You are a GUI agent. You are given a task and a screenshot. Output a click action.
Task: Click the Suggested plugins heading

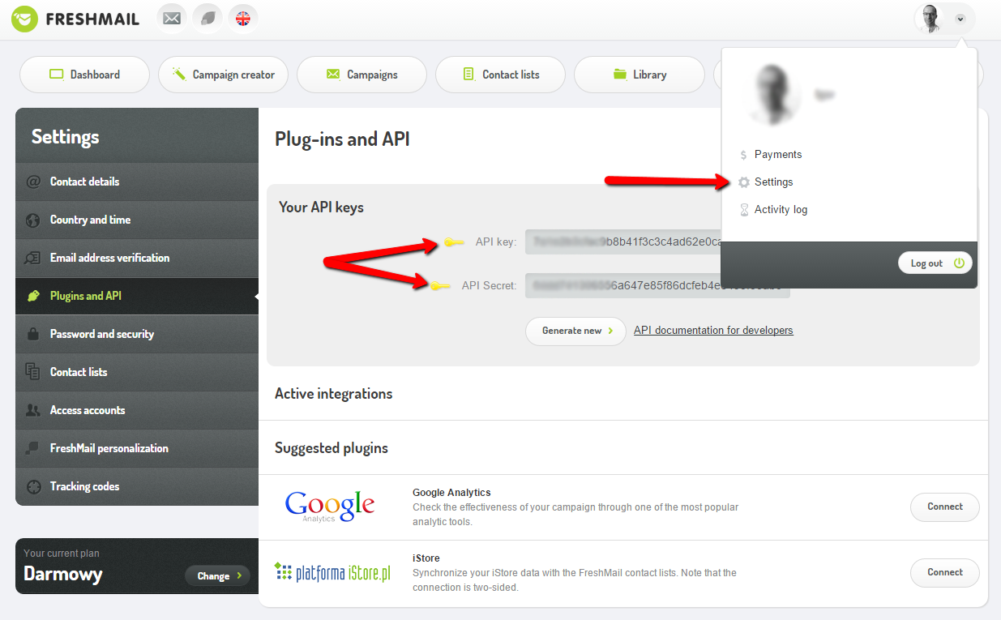332,448
